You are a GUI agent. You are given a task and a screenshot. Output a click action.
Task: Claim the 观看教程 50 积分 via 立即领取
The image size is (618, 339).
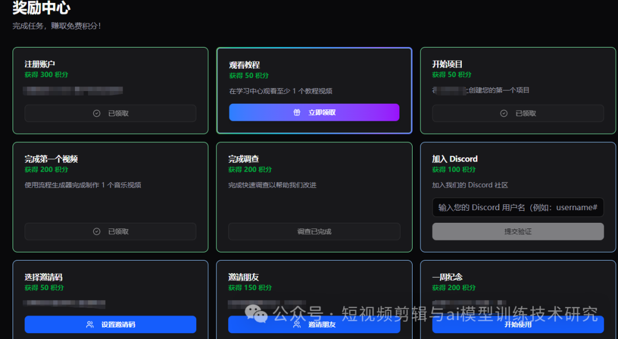click(x=314, y=112)
